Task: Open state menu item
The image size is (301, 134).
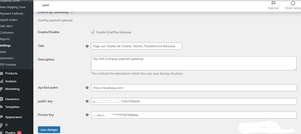Action: [x=3, y=52]
